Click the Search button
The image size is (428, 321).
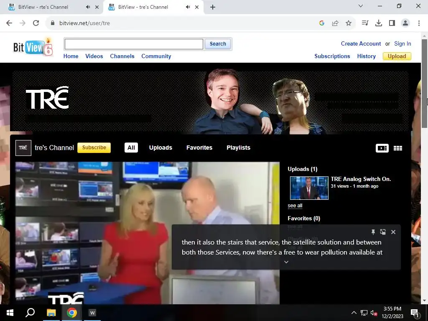(x=218, y=44)
